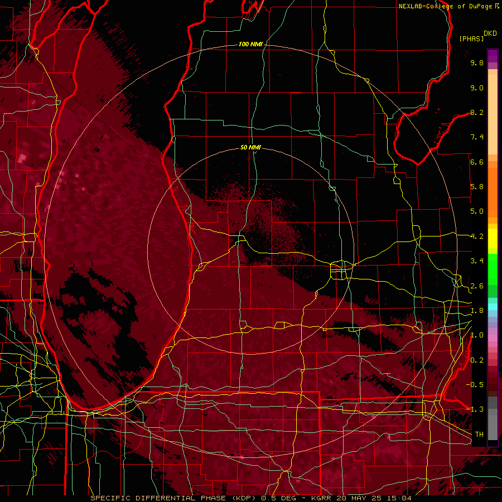This screenshot has width=502, height=502.
Task: Click the orange segment of color bar
Action: point(493,192)
